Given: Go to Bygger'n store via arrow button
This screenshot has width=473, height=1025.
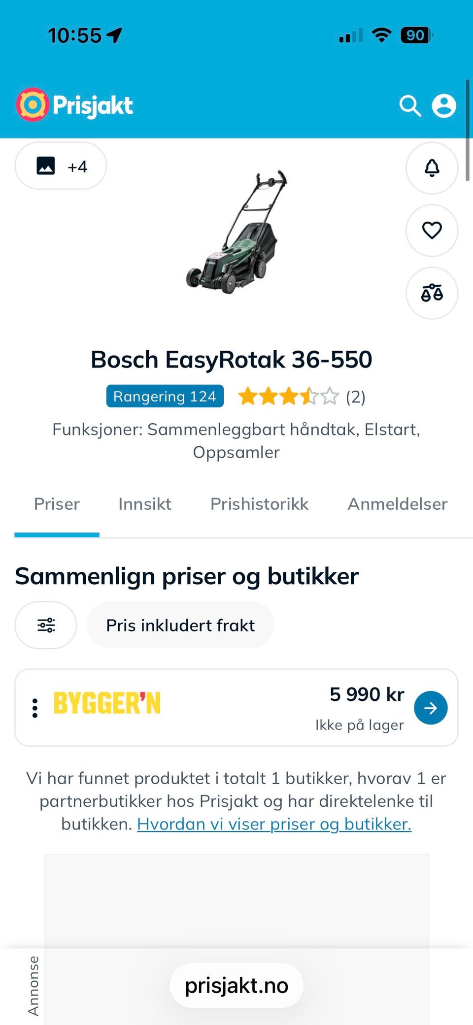Looking at the screenshot, I should (431, 708).
